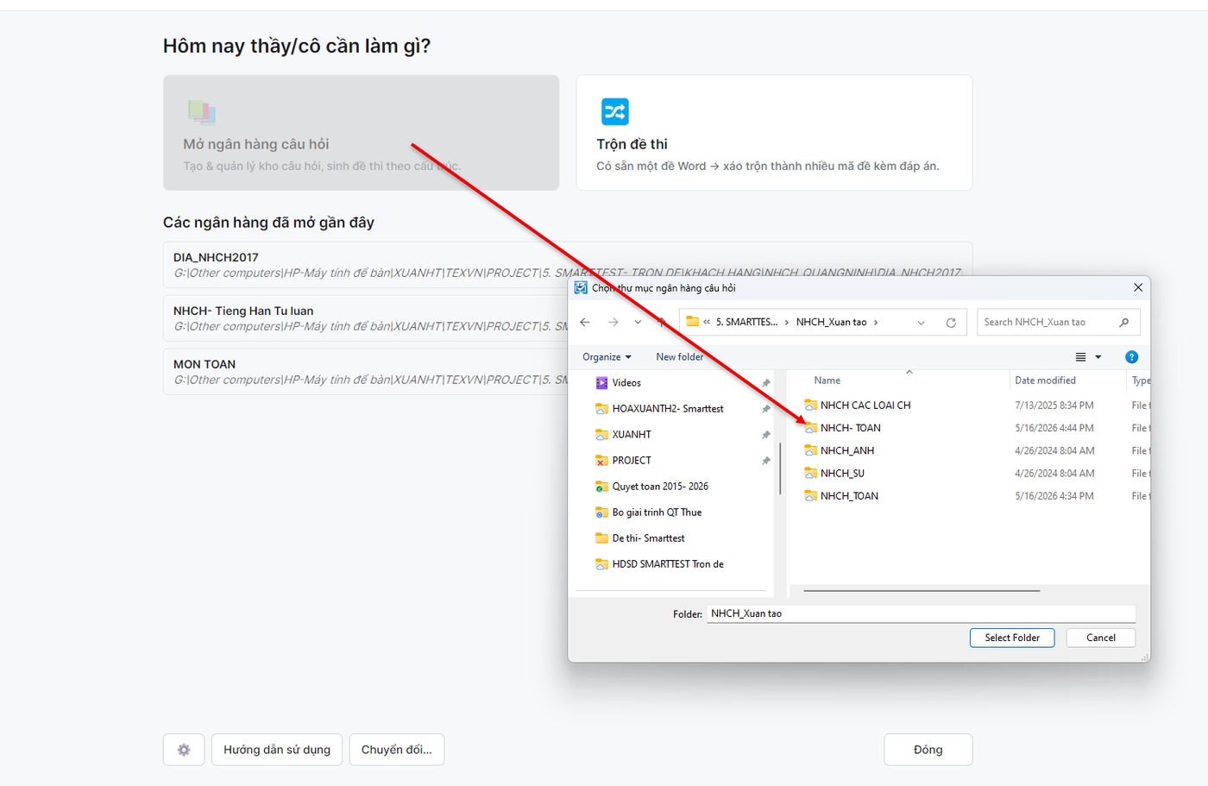1208x786 pixels.
Task: Click the Select Folder button
Action: pyautogui.click(x=1012, y=638)
